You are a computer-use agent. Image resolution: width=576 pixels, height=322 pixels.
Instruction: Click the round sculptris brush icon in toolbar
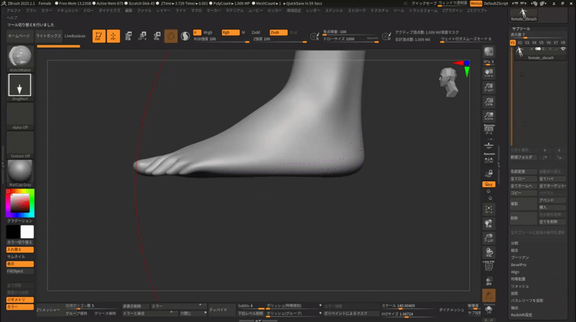pyautogui.click(x=171, y=36)
